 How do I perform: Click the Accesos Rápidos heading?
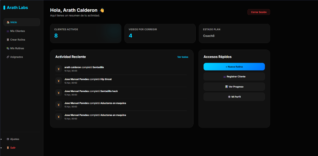tap(218, 57)
